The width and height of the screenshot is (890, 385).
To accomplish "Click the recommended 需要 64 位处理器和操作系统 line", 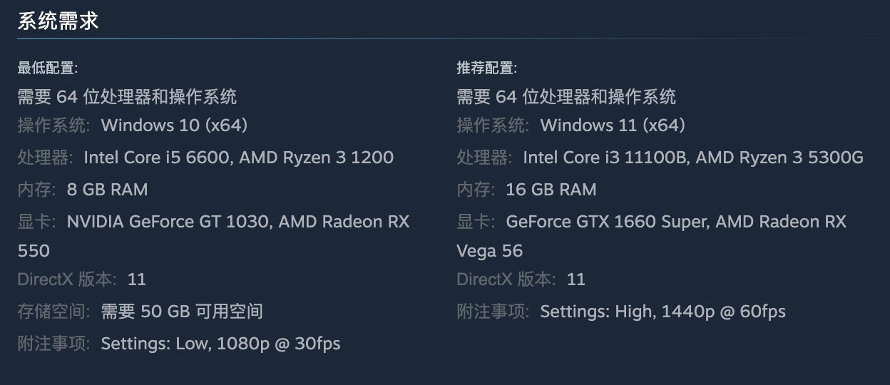I will pyautogui.click(x=566, y=96).
